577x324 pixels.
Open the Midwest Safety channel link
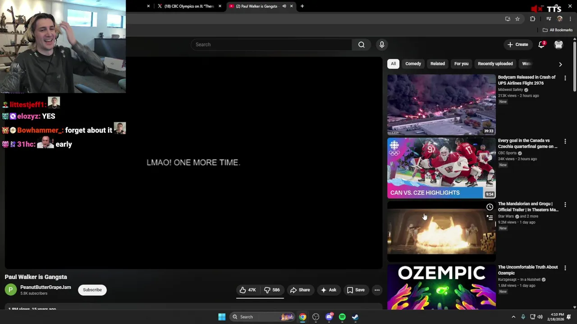coord(510,90)
